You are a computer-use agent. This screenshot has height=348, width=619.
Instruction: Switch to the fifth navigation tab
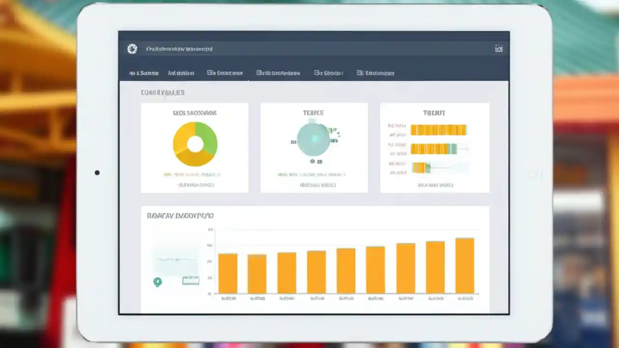tap(328, 73)
